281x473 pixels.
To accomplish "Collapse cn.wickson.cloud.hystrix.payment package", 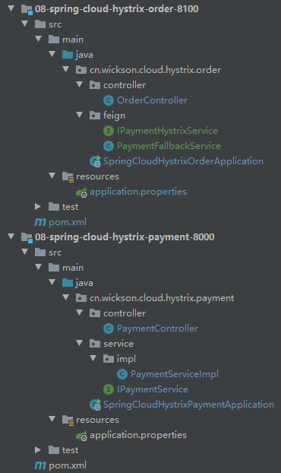I will click(66, 297).
